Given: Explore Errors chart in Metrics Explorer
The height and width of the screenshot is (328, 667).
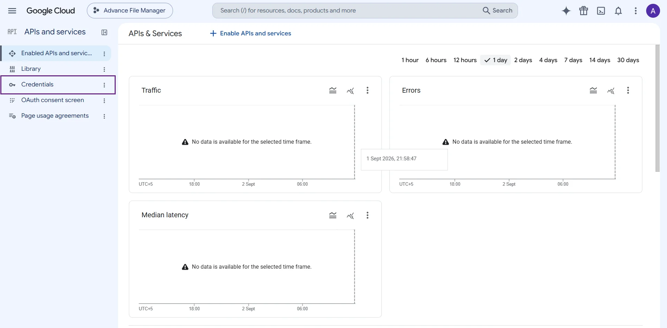Looking at the screenshot, I should click(611, 91).
